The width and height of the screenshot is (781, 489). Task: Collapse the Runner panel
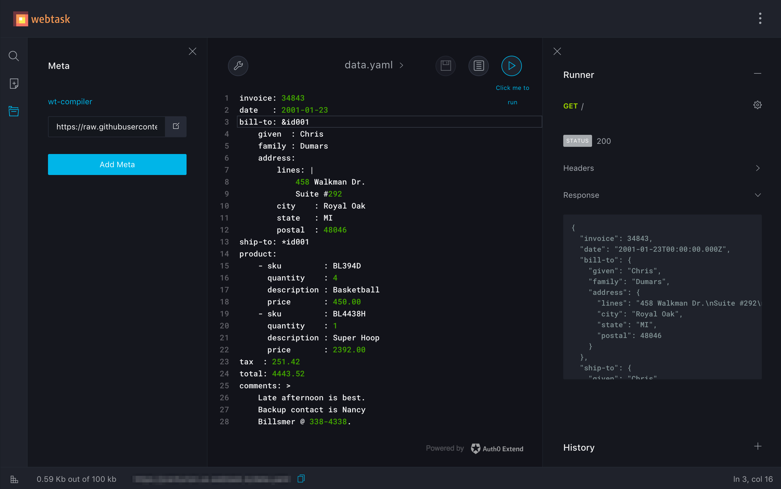point(758,73)
